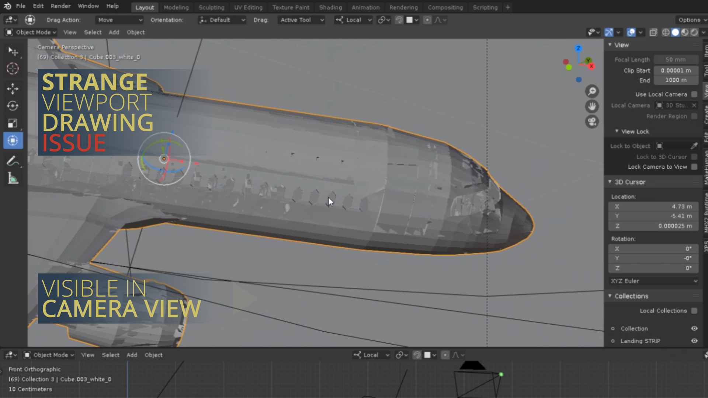Open the Drag Action Move dropdown

tap(119, 20)
